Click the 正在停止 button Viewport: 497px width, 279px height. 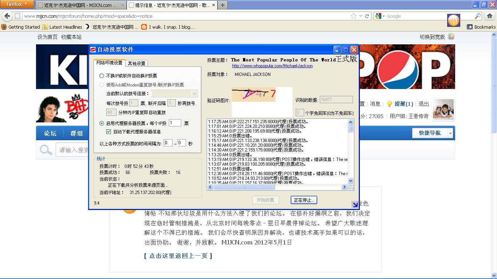(x=304, y=200)
